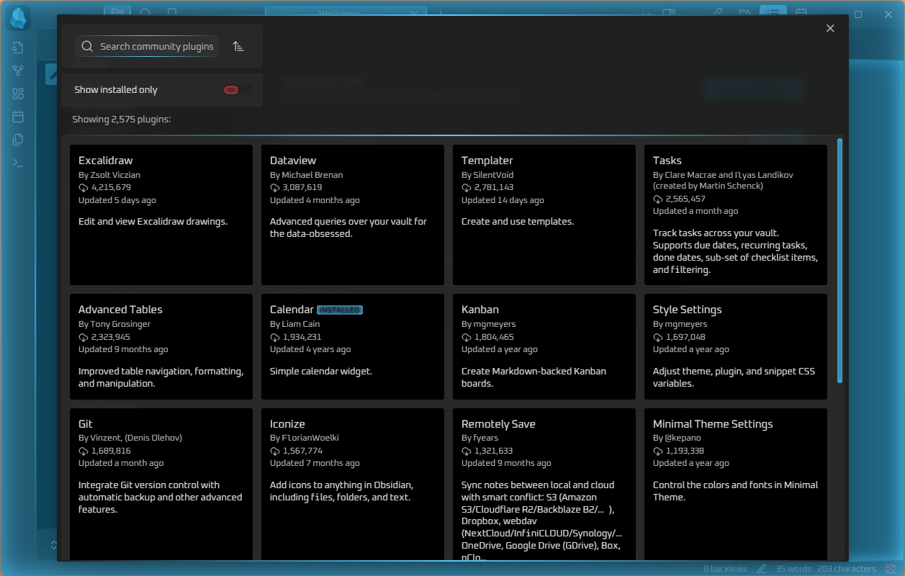Open the Dataview plugin title
This screenshot has width=905, height=576.
tap(293, 161)
